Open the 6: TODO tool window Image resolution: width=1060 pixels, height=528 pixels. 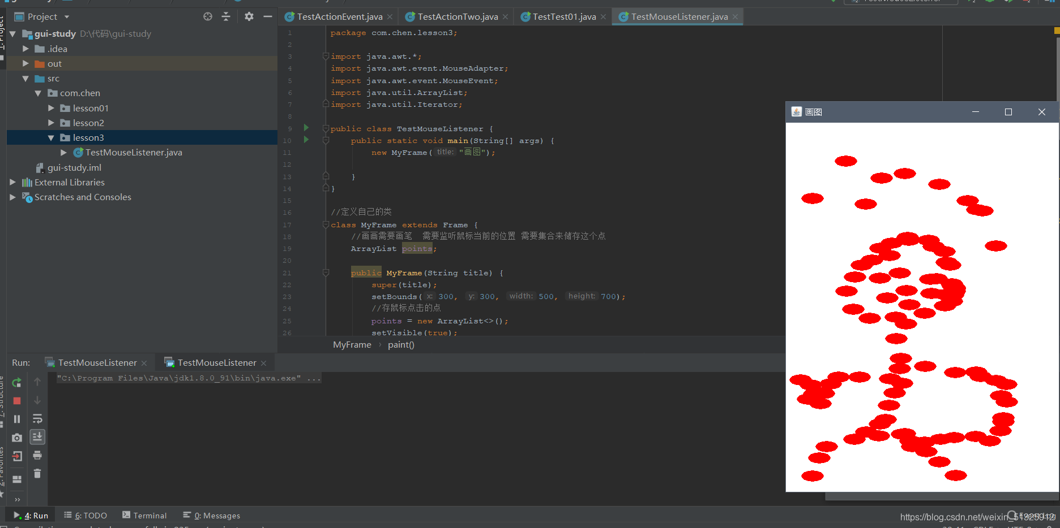tap(86, 516)
